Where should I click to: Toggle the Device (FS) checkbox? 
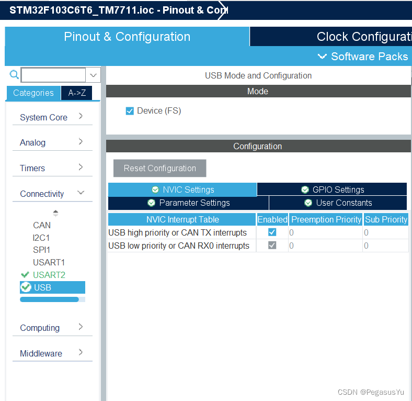[x=130, y=111]
